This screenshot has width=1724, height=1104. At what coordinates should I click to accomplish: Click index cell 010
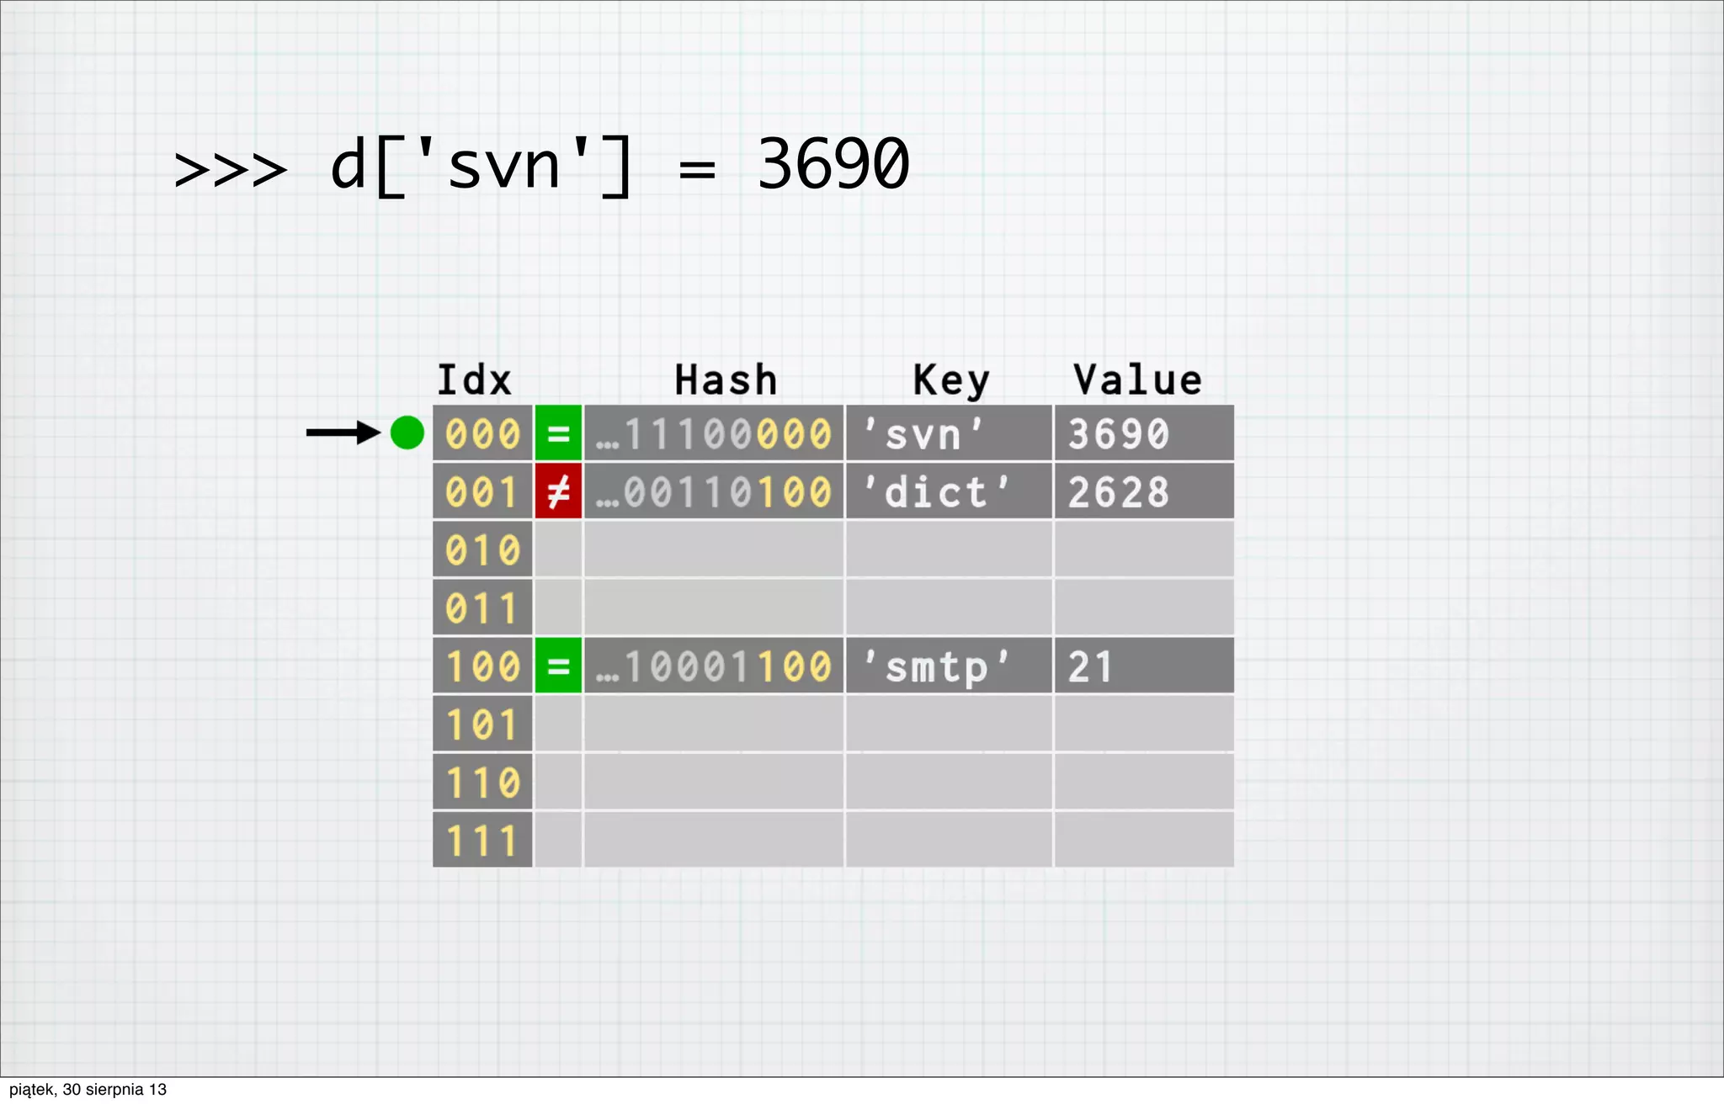[482, 549]
